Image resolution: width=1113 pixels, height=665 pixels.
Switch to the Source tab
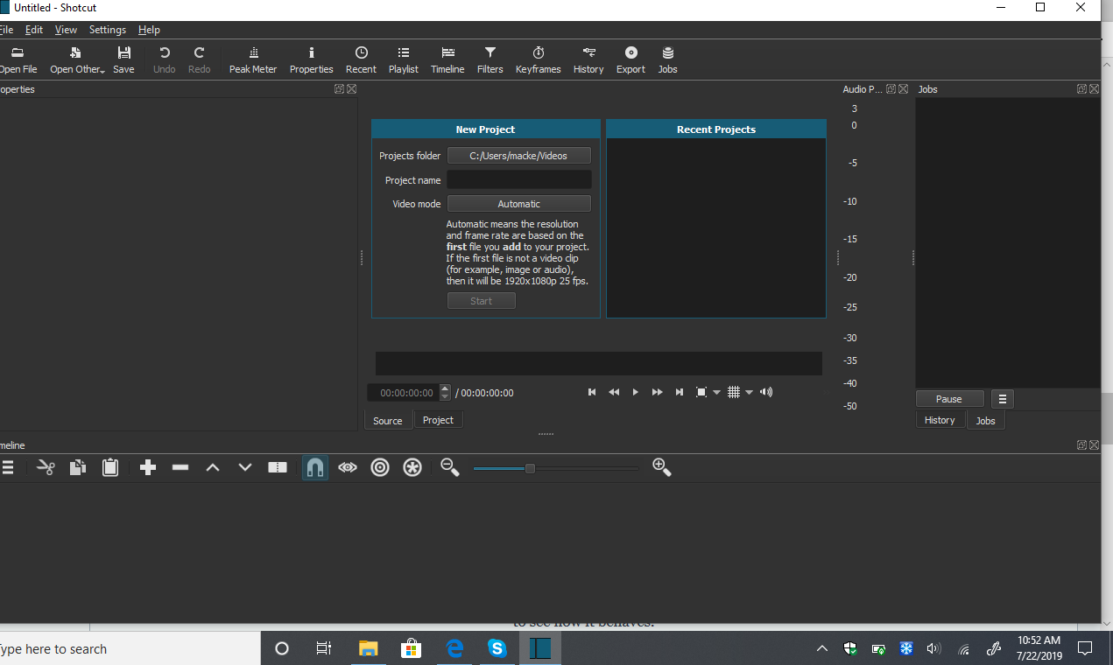(x=388, y=420)
